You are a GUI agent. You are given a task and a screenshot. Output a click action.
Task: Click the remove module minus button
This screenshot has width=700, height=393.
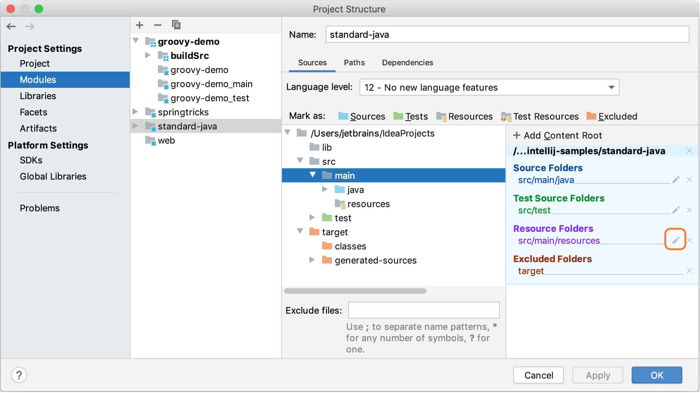pos(157,25)
